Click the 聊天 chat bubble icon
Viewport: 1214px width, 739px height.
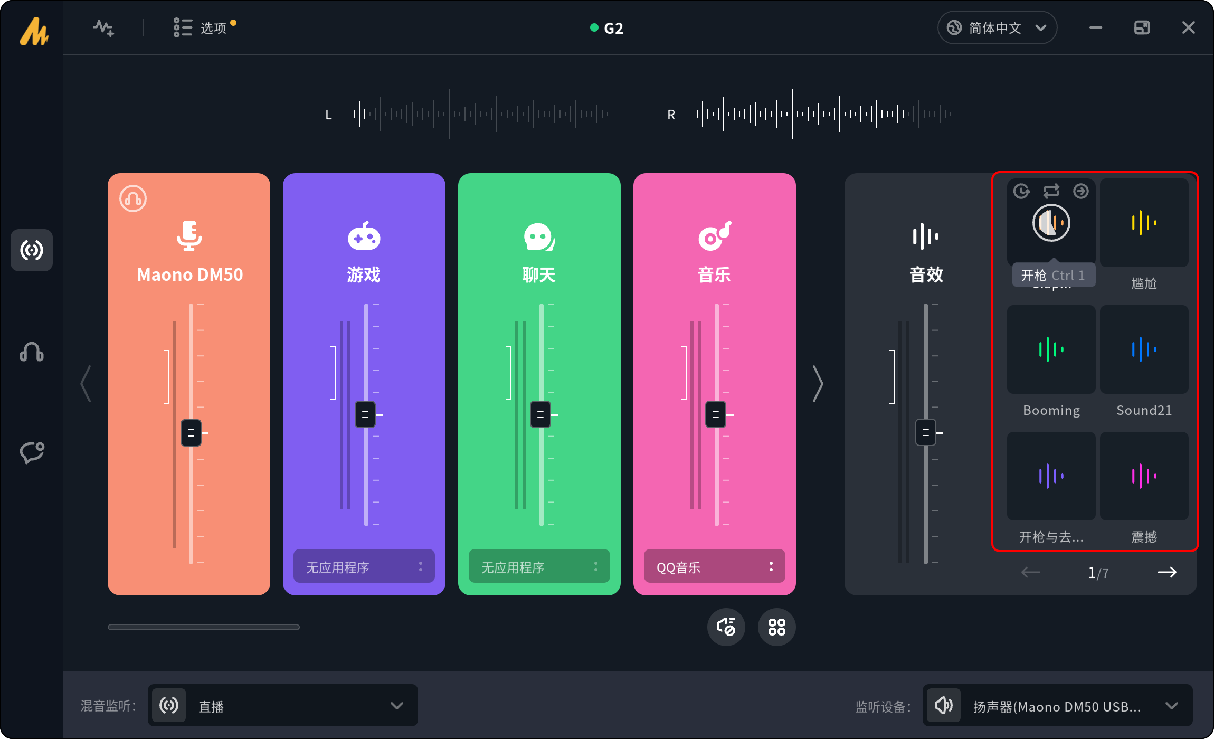(x=538, y=236)
